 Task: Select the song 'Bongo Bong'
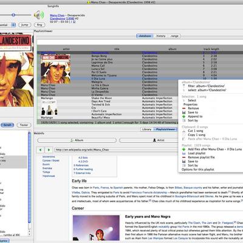coord(99,56)
